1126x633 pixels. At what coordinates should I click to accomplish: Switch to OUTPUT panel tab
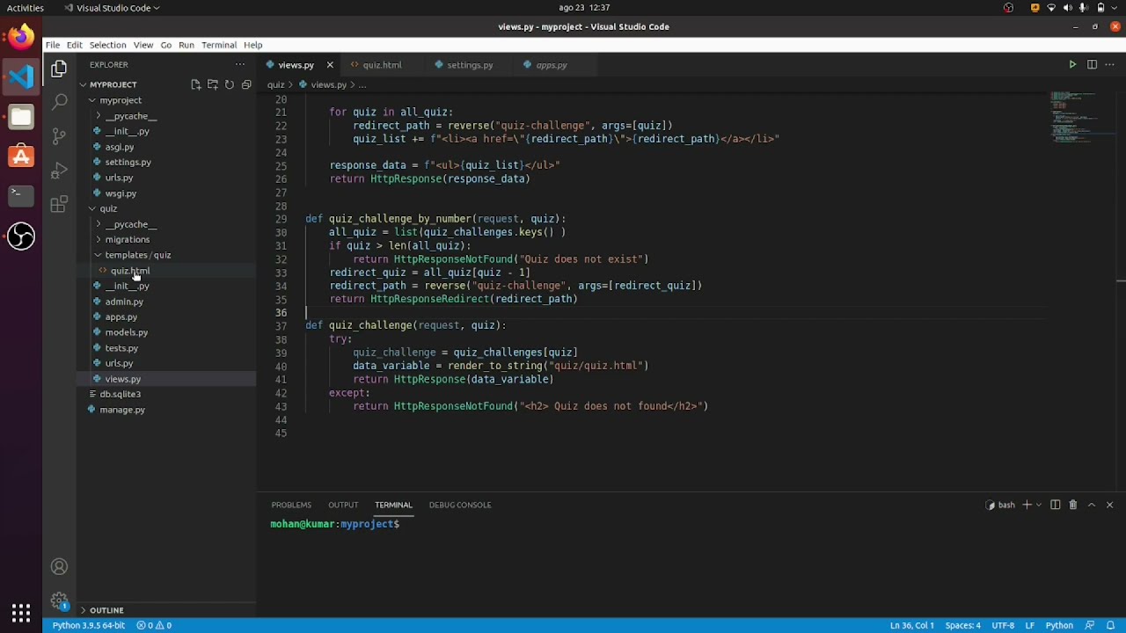pyautogui.click(x=343, y=505)
